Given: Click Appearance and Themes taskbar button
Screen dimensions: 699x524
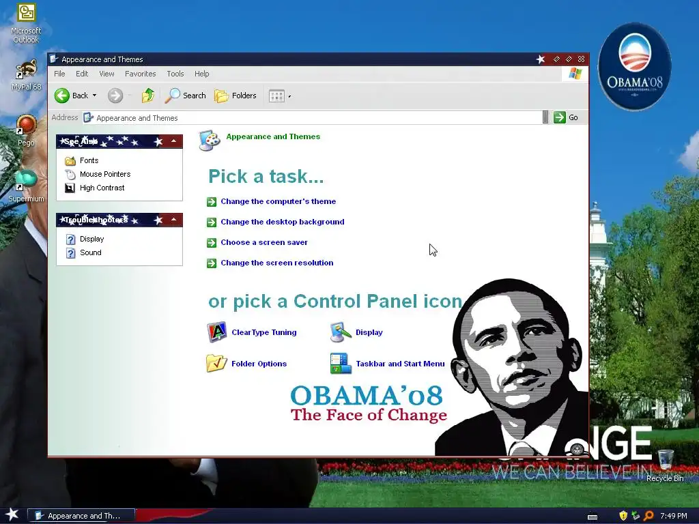Looking at the screenshot, I should point(81,516).
